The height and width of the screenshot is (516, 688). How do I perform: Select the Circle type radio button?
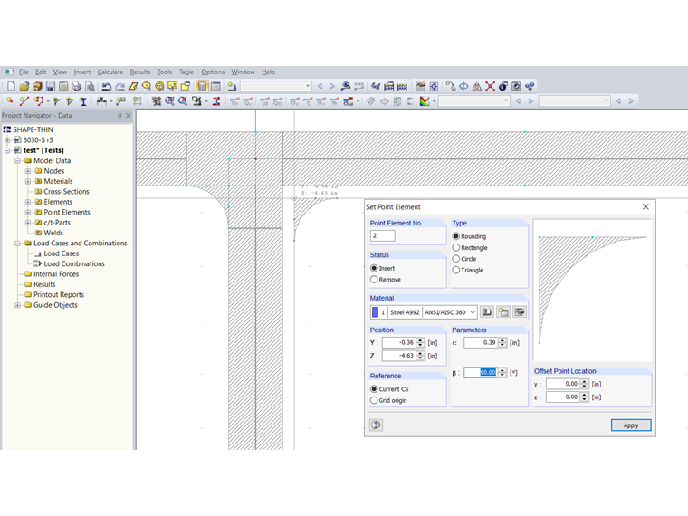456,259
